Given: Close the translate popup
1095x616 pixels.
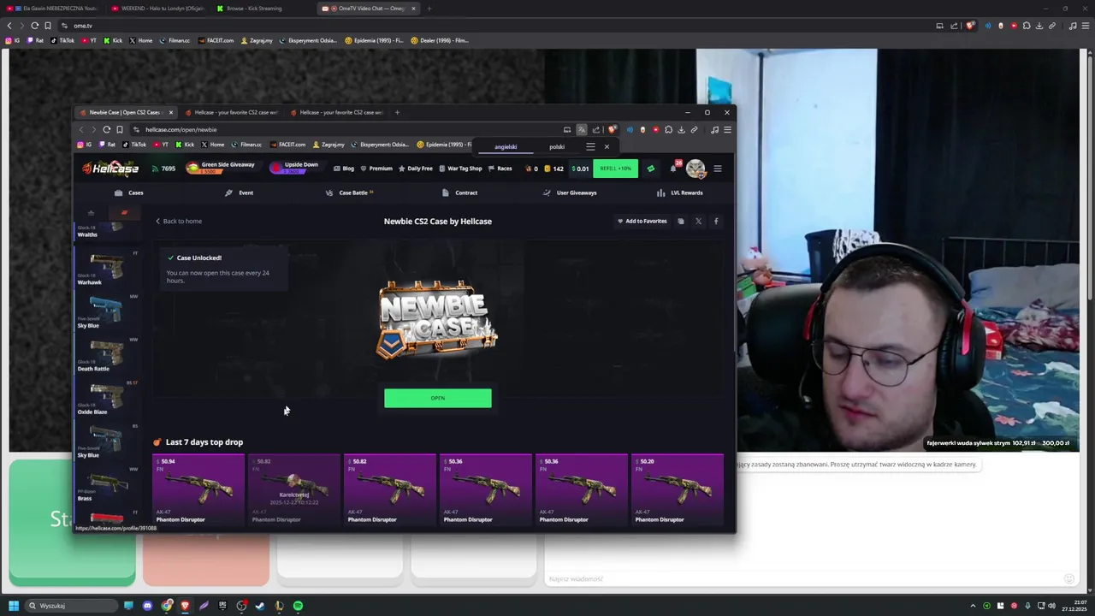Looking at the screenshot, I should 607,146.
